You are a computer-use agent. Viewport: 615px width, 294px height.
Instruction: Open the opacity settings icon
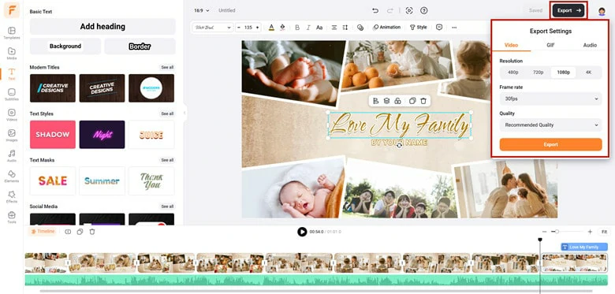tap(360, 28)
